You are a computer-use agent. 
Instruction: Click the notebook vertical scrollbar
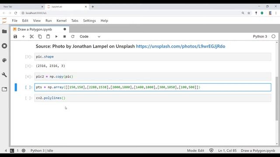coord(277,99)
